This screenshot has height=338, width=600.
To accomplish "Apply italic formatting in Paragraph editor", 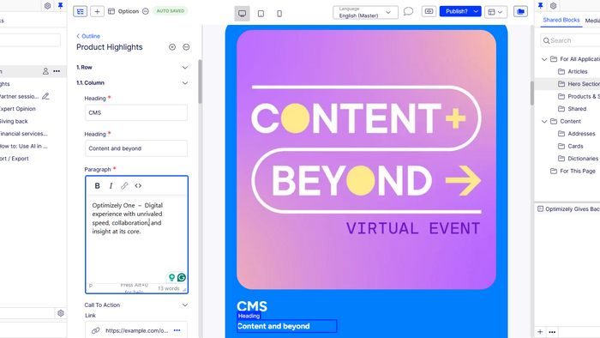I will [x=111, y=185].
